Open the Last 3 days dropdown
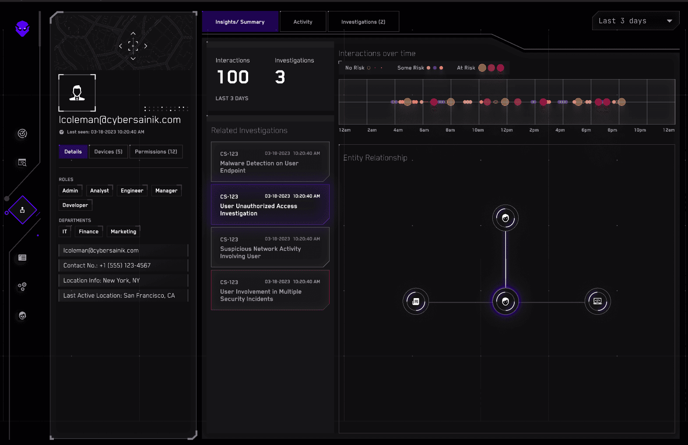 [635, 21]
